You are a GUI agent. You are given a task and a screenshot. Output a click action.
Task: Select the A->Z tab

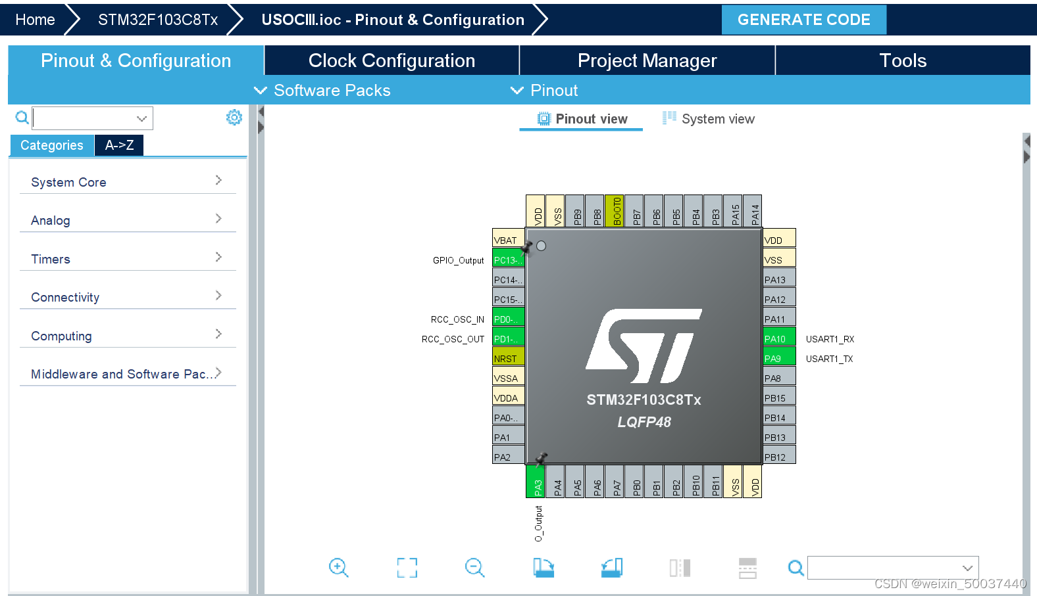(x=119, y=145)
